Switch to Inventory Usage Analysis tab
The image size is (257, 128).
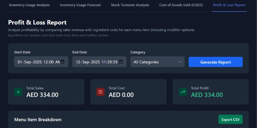29,5
